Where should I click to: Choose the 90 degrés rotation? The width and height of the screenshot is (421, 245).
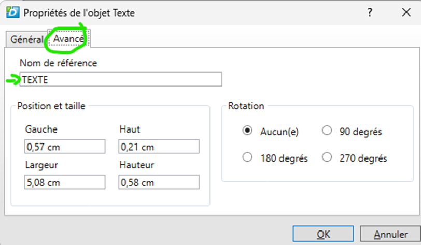tap(327, 131)
